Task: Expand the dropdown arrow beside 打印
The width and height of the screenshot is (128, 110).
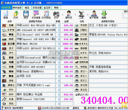Action: click(x=63, y=15)
